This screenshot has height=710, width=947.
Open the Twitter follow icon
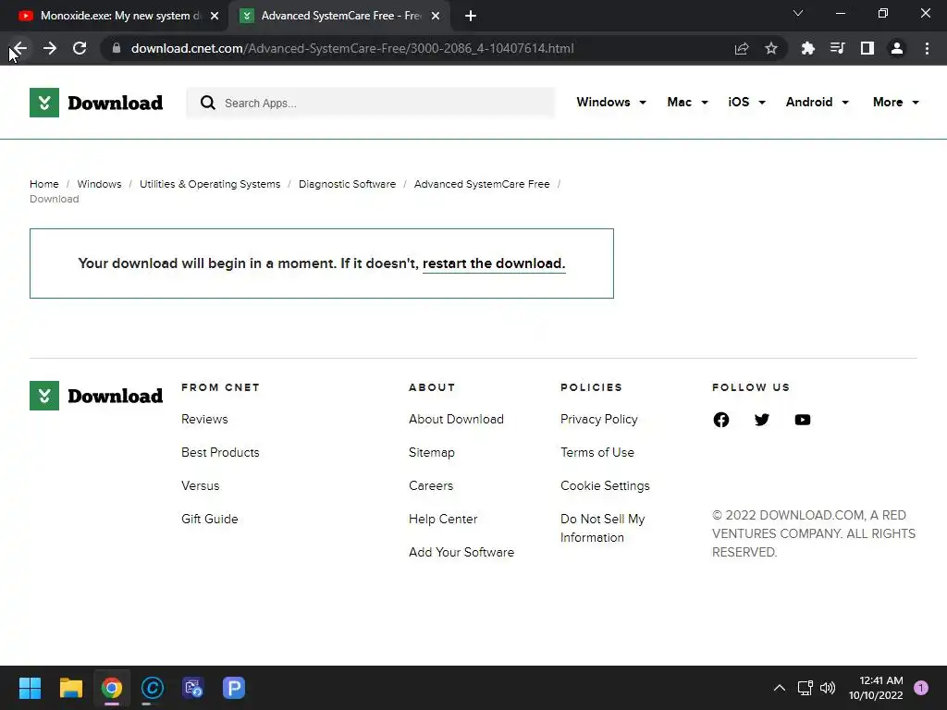click(762, 420)
